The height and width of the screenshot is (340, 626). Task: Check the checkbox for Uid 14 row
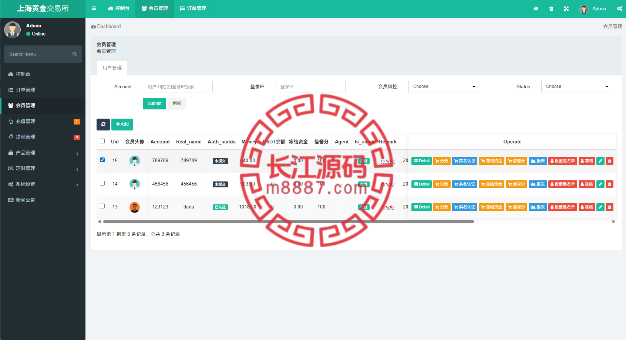coord(102,183)
